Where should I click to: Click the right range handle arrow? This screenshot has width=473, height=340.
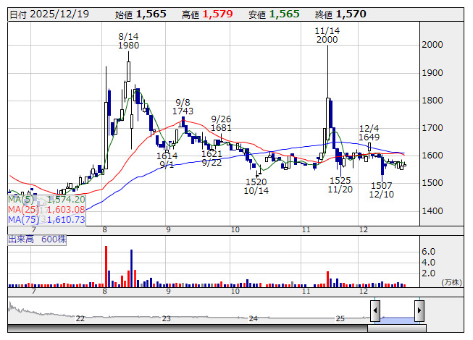(419, 311)
